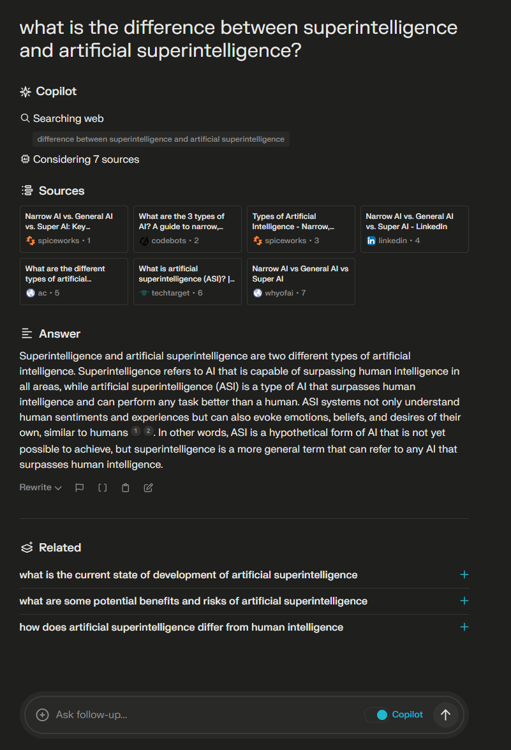Viewport: 511px width, 750px height.
Task: Click the edit pencil icon under the answer
Action: 148,488
